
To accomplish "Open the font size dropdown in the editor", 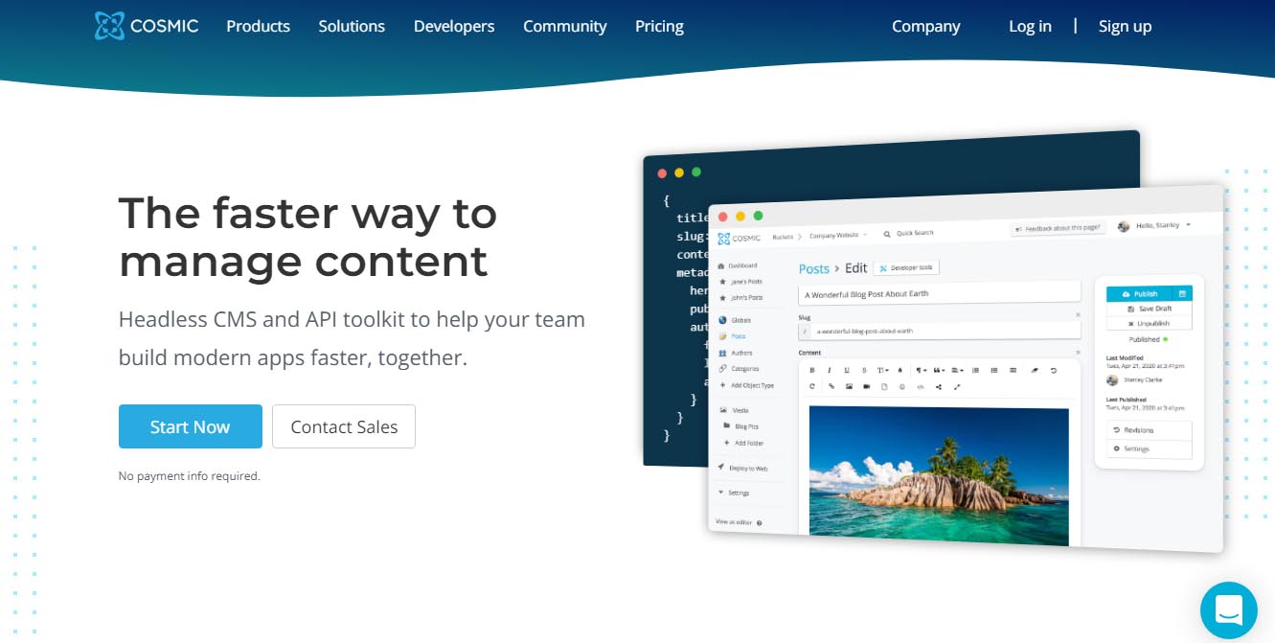I will pos(882,370).
